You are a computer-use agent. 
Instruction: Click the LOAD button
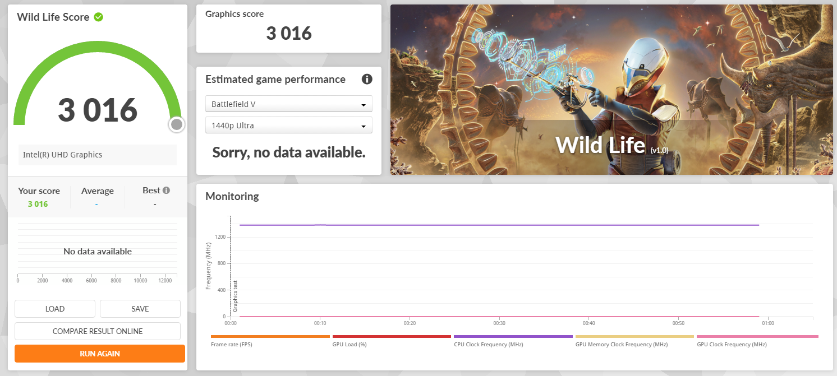(x=55, y=309)
